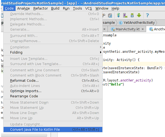The image size is (165, 137).
Task: Select Rearrange Code menu entry
Action: (53, 96)
